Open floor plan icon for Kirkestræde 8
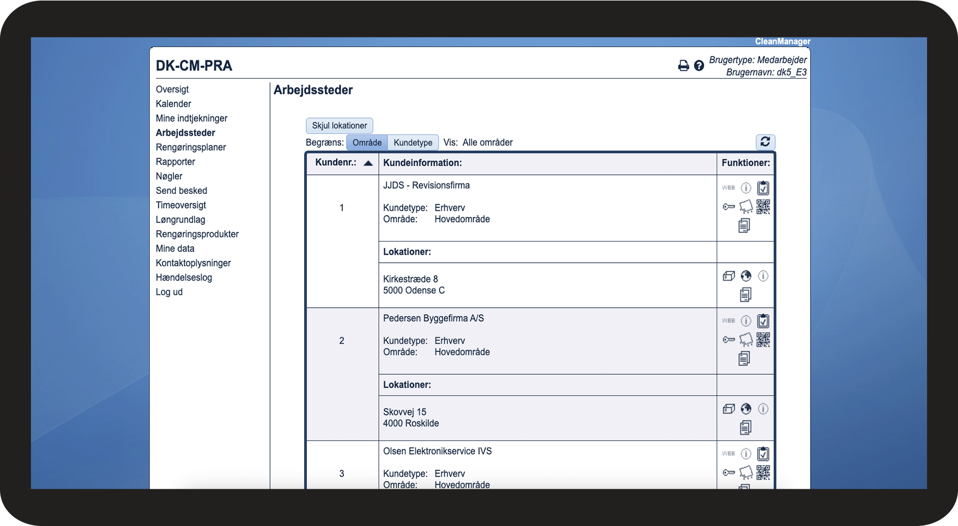Image resolution: width=958 pixels, height=526 pixels. (729, 276)
